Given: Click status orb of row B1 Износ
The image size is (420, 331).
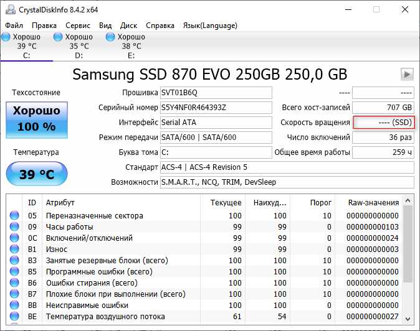Looking at the screenshot, I should click(14, 249).
